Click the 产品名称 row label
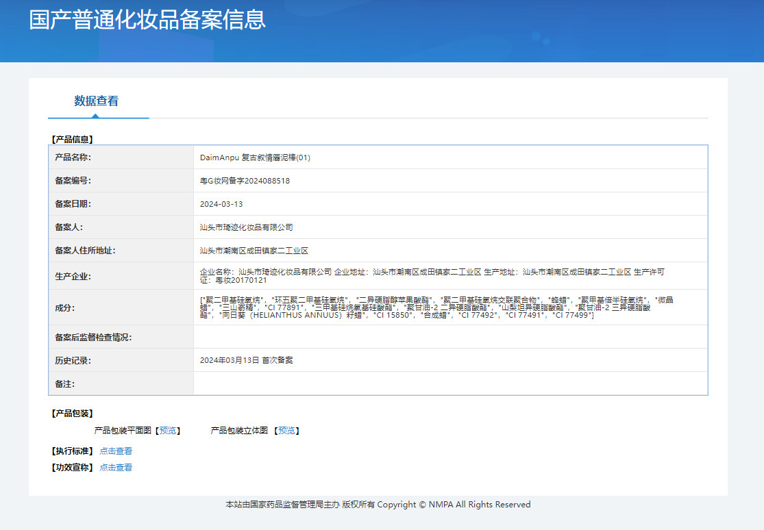Viewport: 764px width, 530px height. [x=73, y=157]
